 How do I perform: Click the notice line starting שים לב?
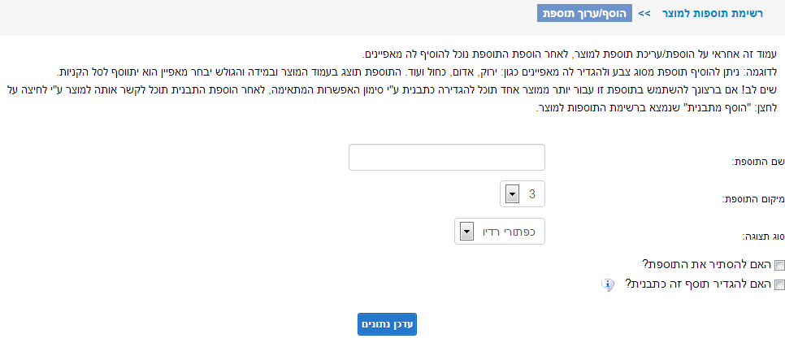tap(391, 90)
